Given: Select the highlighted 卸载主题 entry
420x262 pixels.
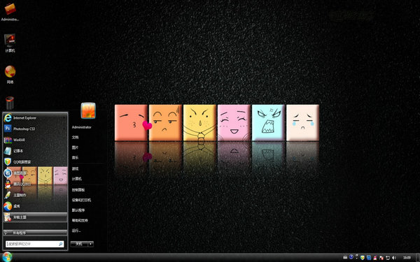Looking at the screenshot, I should coord(35,217).
